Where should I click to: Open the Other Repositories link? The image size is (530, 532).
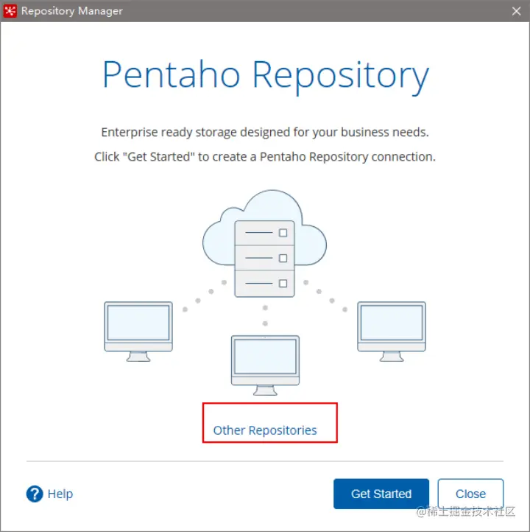[265, 430]
